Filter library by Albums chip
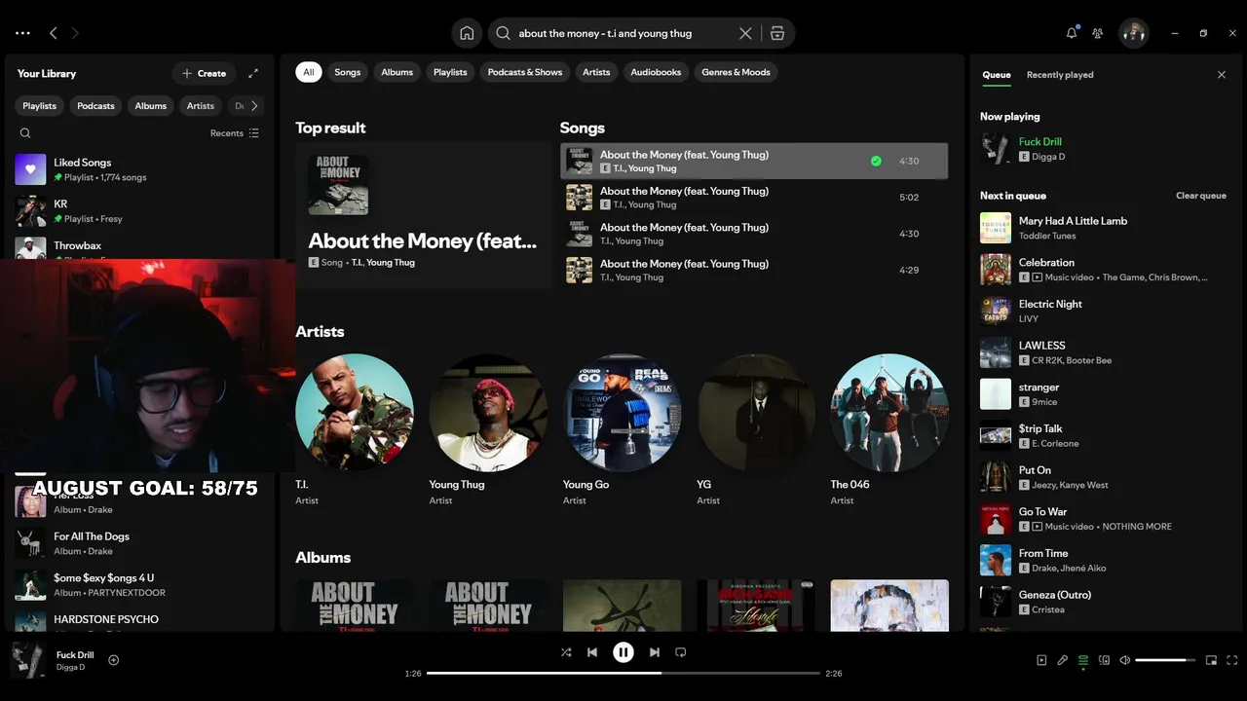The image size is (1247, 701). coord(151,106)
